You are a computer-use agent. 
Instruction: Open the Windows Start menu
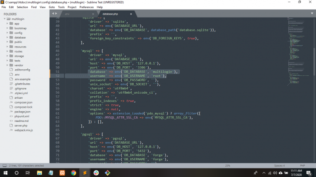pos(6,173)
